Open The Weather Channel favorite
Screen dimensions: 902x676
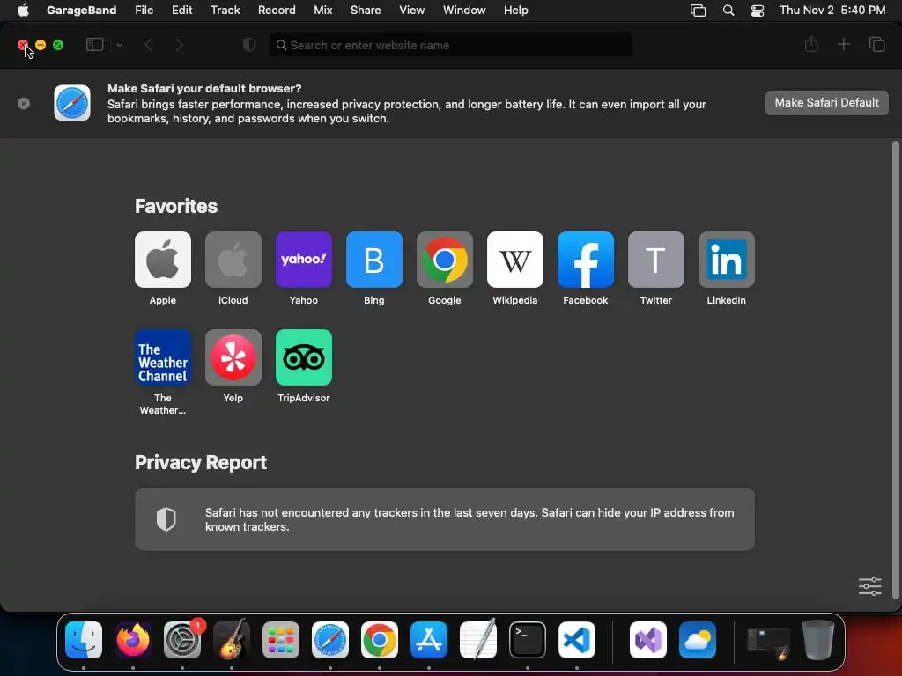[163, 357]
